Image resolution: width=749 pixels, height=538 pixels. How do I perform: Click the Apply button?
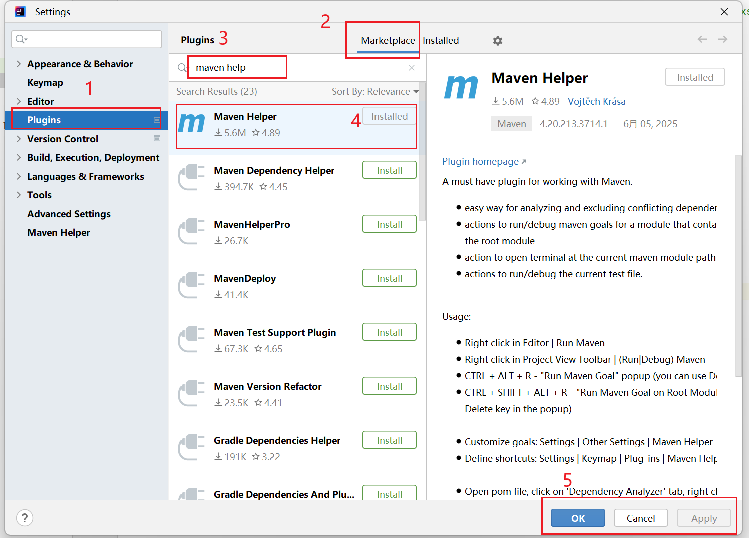coord(704,518)
